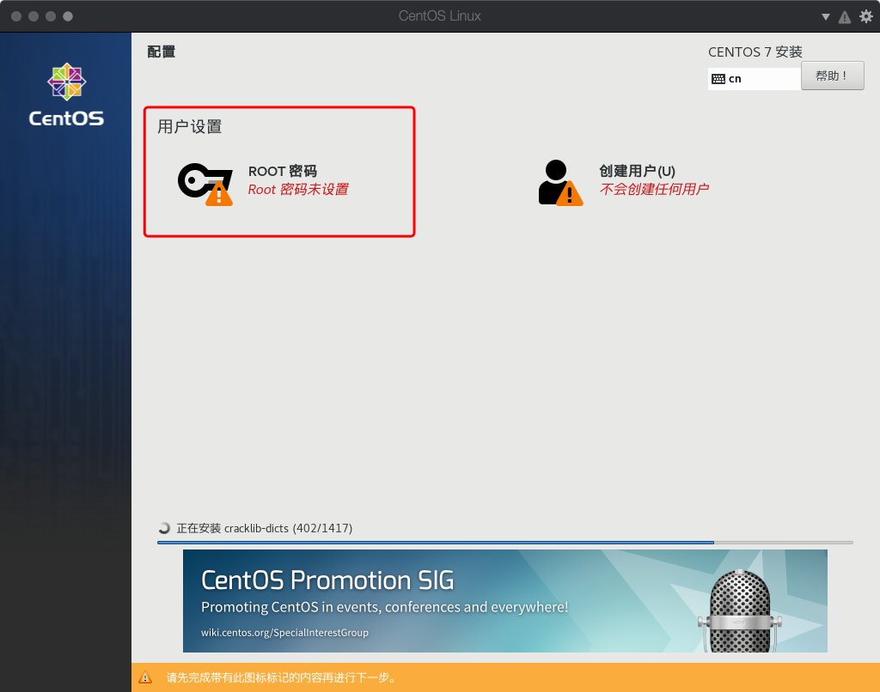
Task: Click the Root 密码未设置 warning text
Action: (298, 190)
